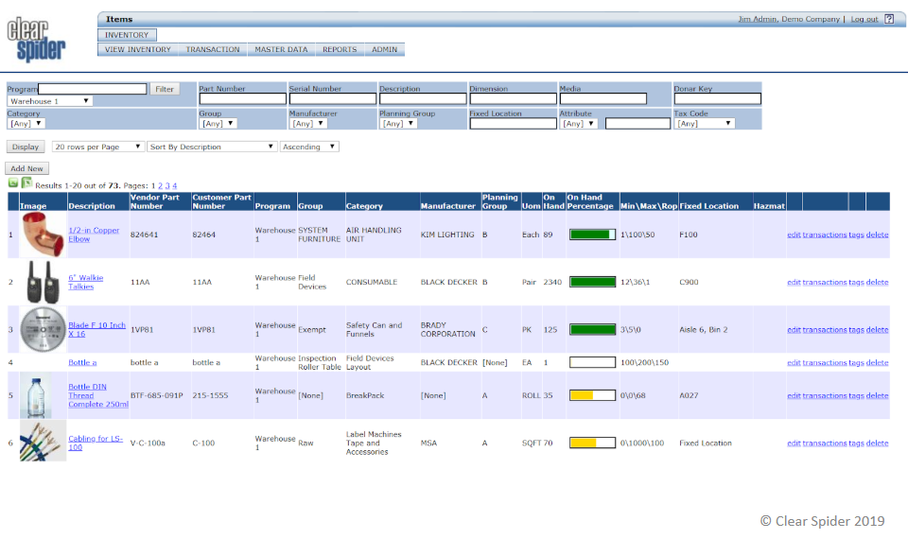
Task: Click the first green export icon above the table
Action: (13, 183)
